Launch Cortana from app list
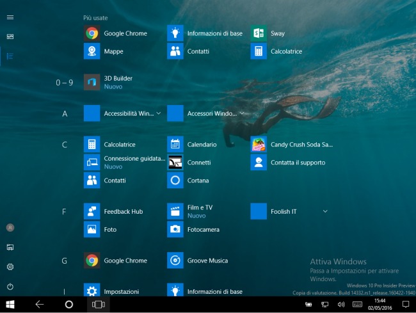Image resolution: width=416 pixels, height=313 pixels. [x=188, y=181]
